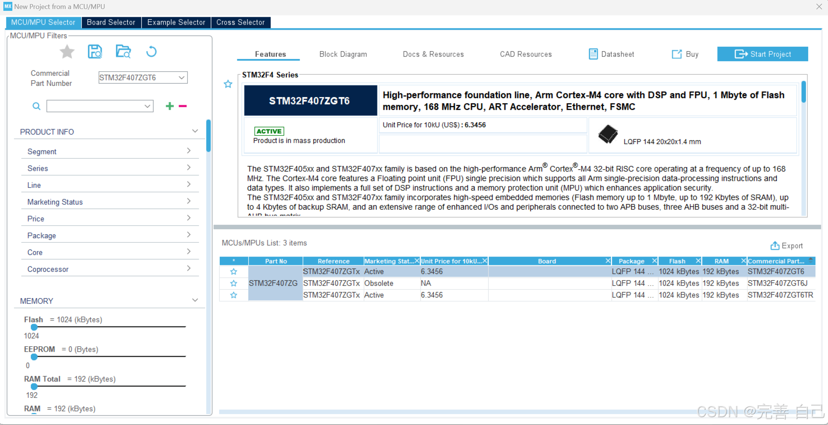Expand the Package filter section
Image resolution: width=828 pixels, height=425 pixels.
189,235
